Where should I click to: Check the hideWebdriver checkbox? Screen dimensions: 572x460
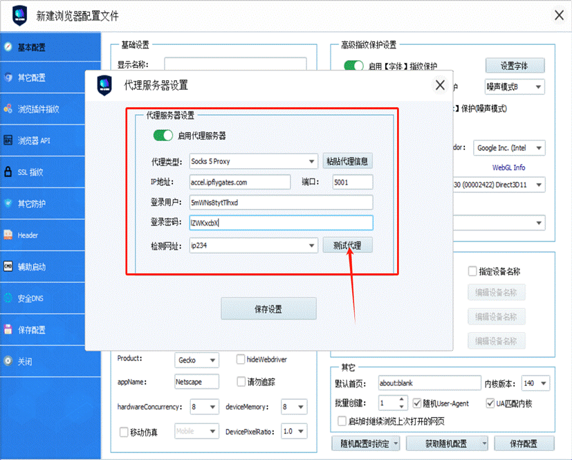tap(241, 359)
